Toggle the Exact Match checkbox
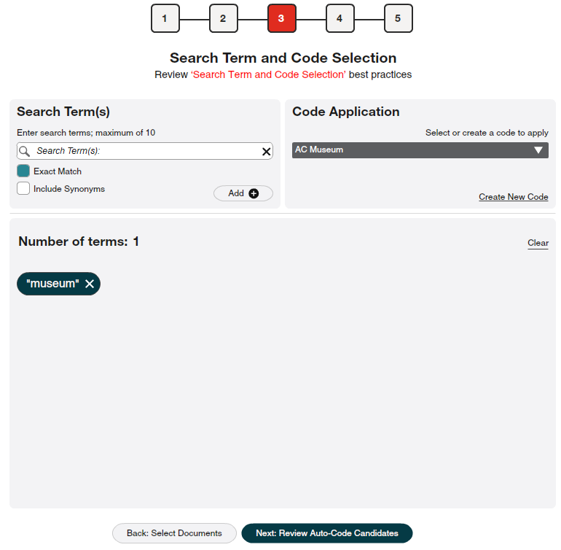Image resolution: width=561 pixels, height=550 pixels. point(23,171)
